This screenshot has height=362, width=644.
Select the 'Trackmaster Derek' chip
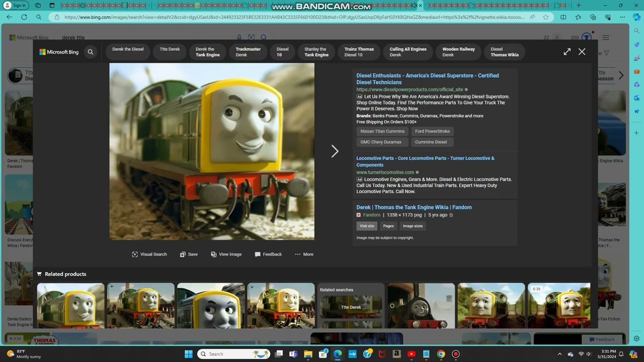[248, 52]
